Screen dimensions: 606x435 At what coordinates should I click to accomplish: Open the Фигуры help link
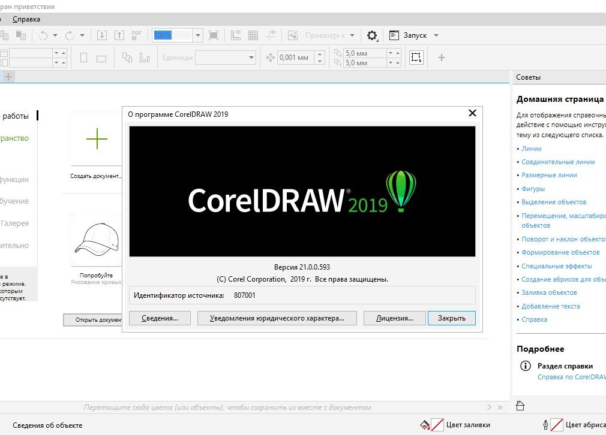[533, 189]
